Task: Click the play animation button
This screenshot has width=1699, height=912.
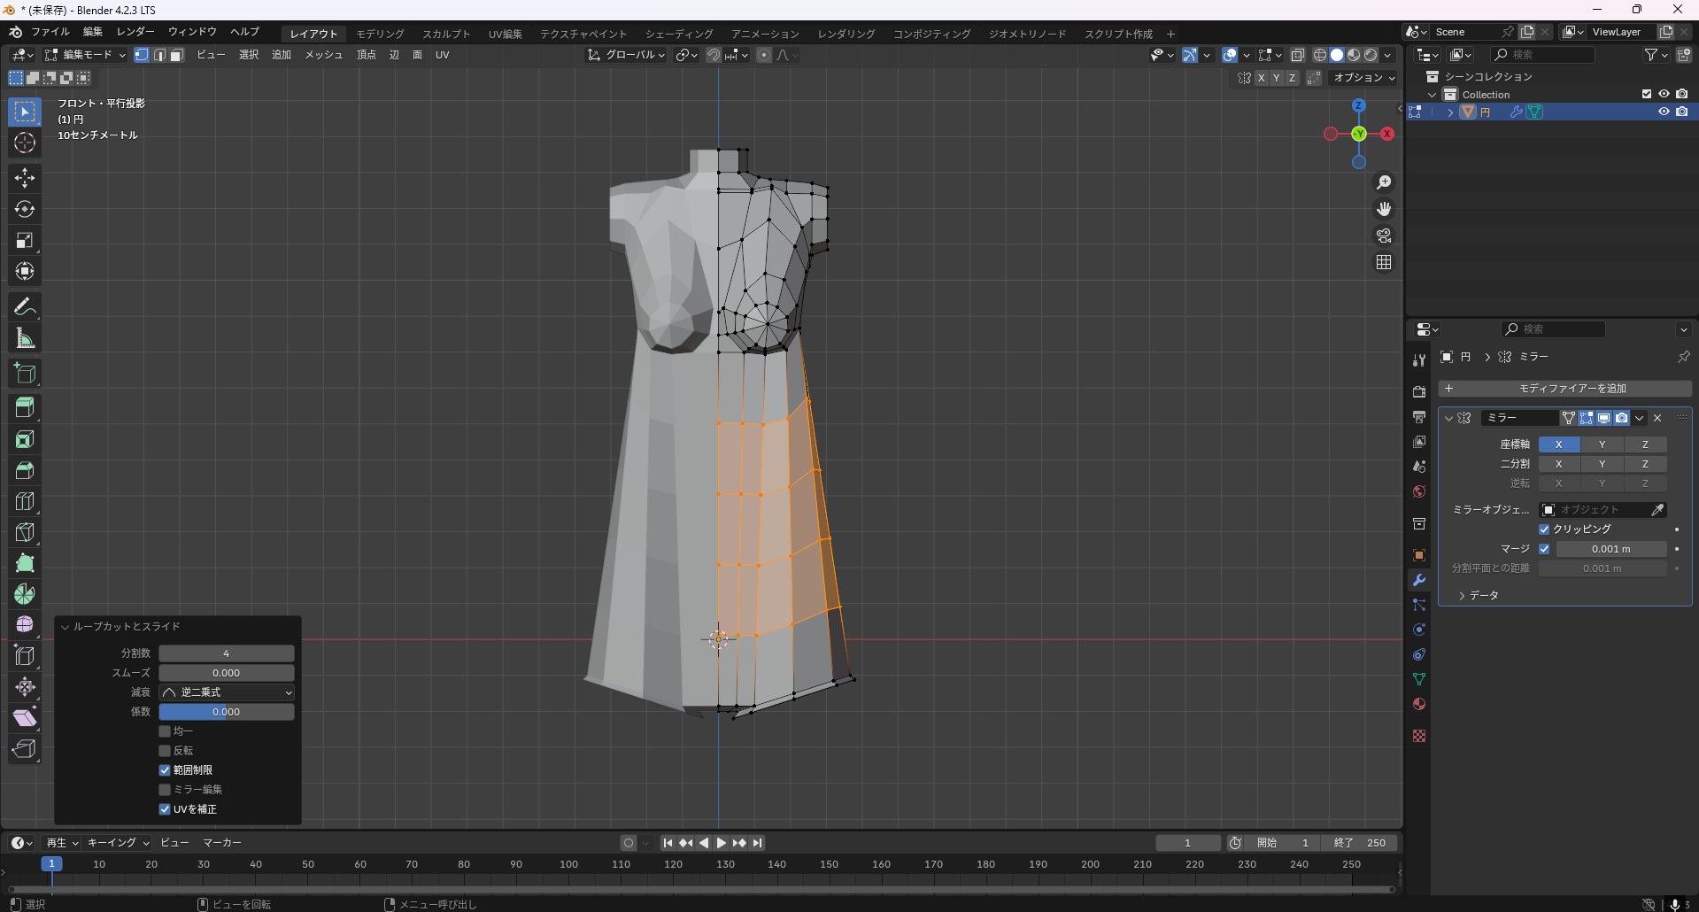Action: pyautogui.click(x=722, y=843)
